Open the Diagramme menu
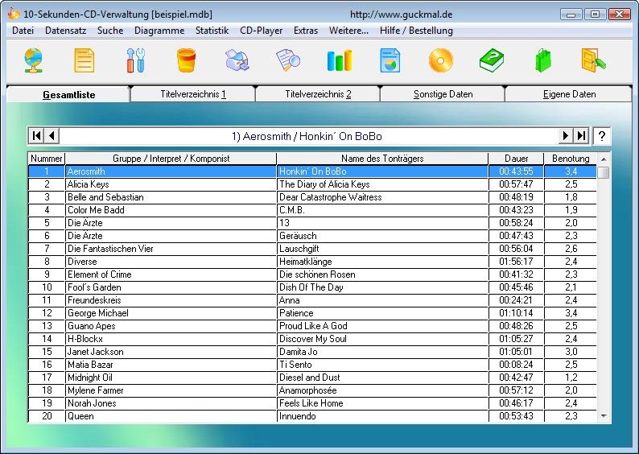The image size is (639, 454). coord(159,31)
